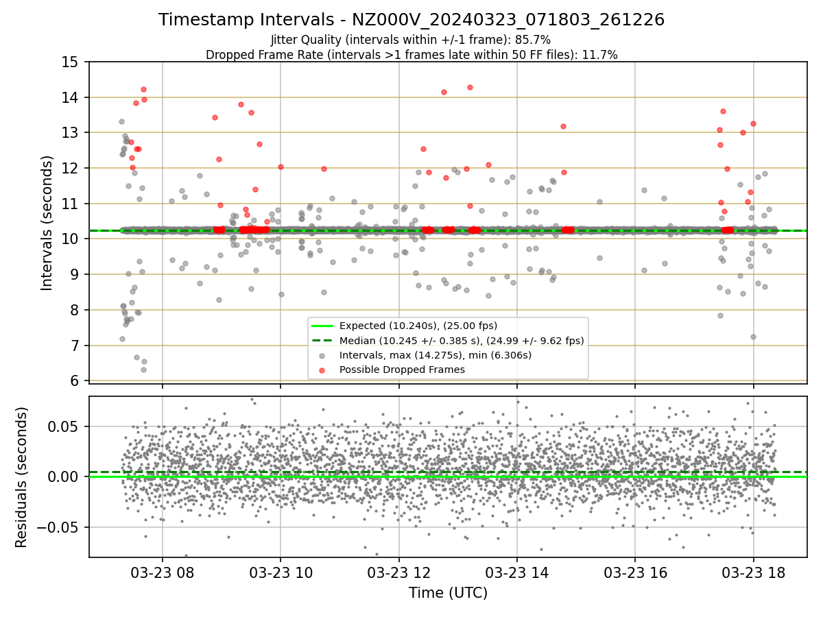
Task: Click the 'Residuals (seconds)' y-axis label
Action: tap(21, 477)
